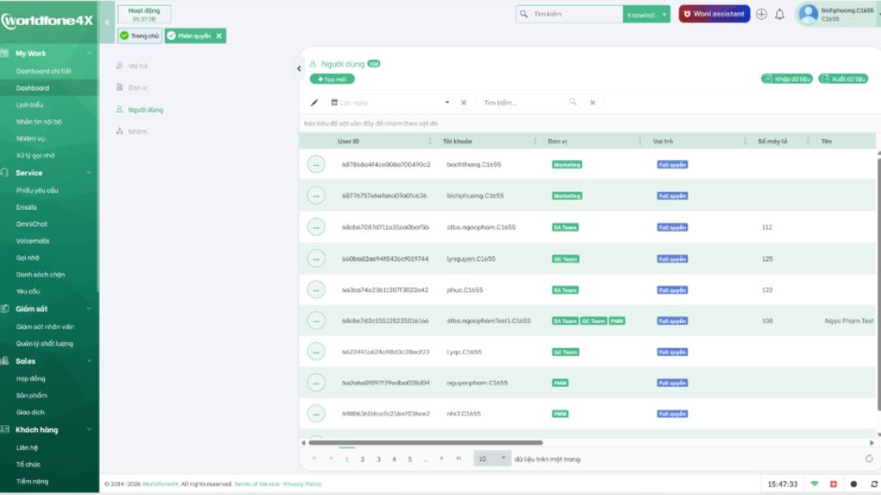881x495 pixels.
Task: Collapse the left sidebar arrow
Action: click(107, 22)
